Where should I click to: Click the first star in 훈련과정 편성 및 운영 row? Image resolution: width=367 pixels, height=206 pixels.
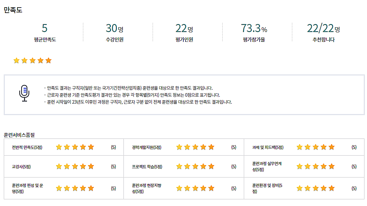[59, 188]
